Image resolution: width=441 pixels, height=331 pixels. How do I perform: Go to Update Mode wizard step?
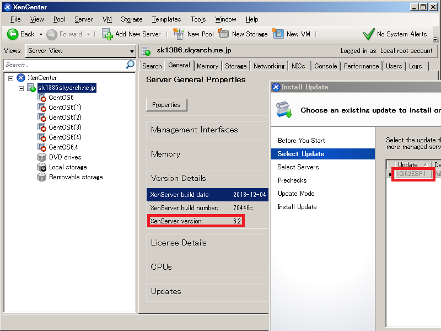click(x=296, y=194)
